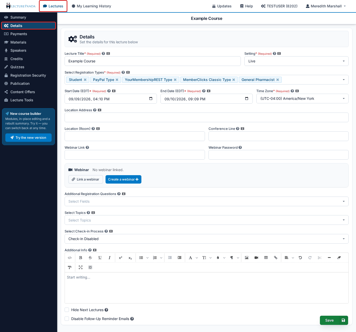The image size is (356, 332).
Task: Check the Hide Next Lectures checkbox
Action: click(x=67, y=310)
